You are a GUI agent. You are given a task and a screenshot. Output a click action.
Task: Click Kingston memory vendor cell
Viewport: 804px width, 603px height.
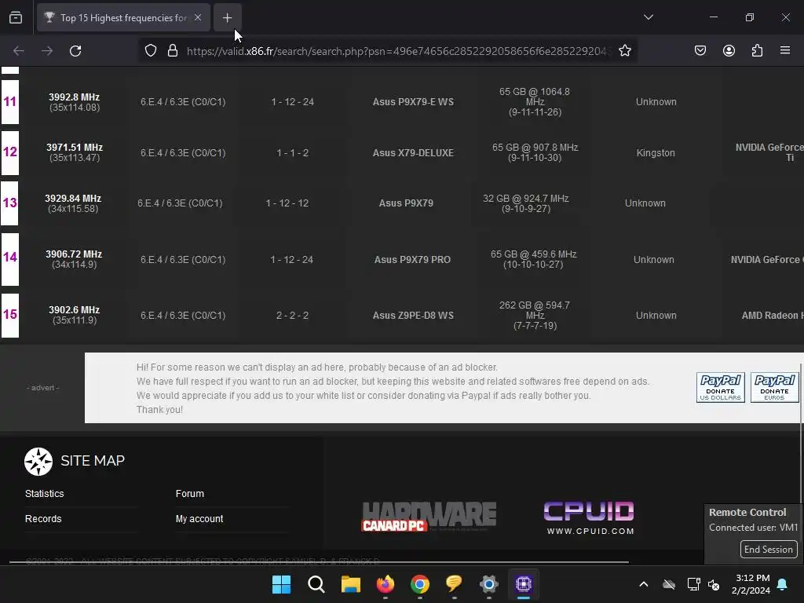tap(656, 153)
